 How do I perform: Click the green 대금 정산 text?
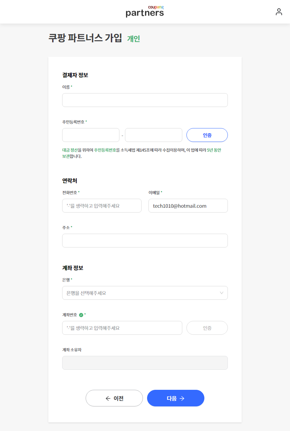[x=70, y=150]
